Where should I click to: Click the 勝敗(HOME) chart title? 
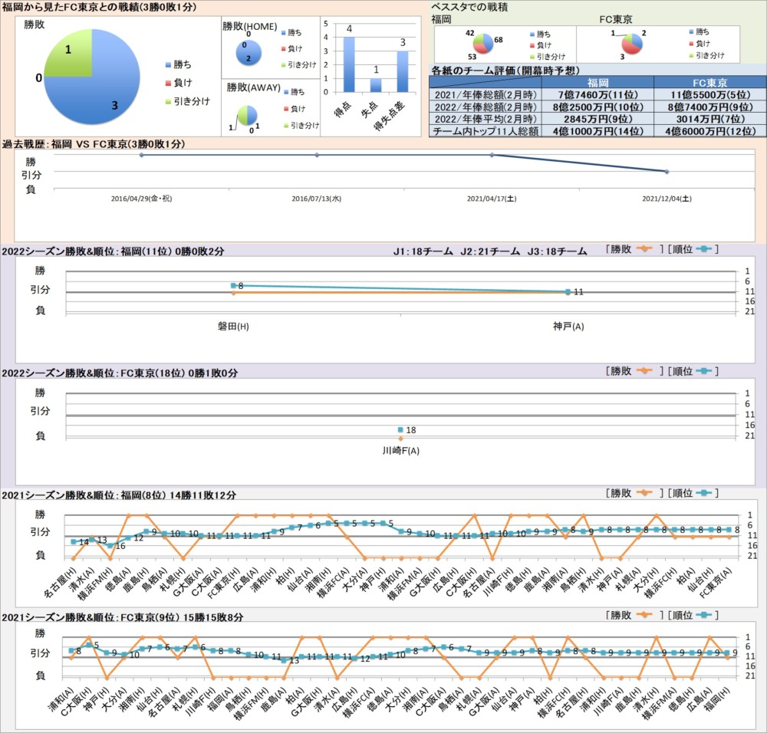click(x=249, y=26)
